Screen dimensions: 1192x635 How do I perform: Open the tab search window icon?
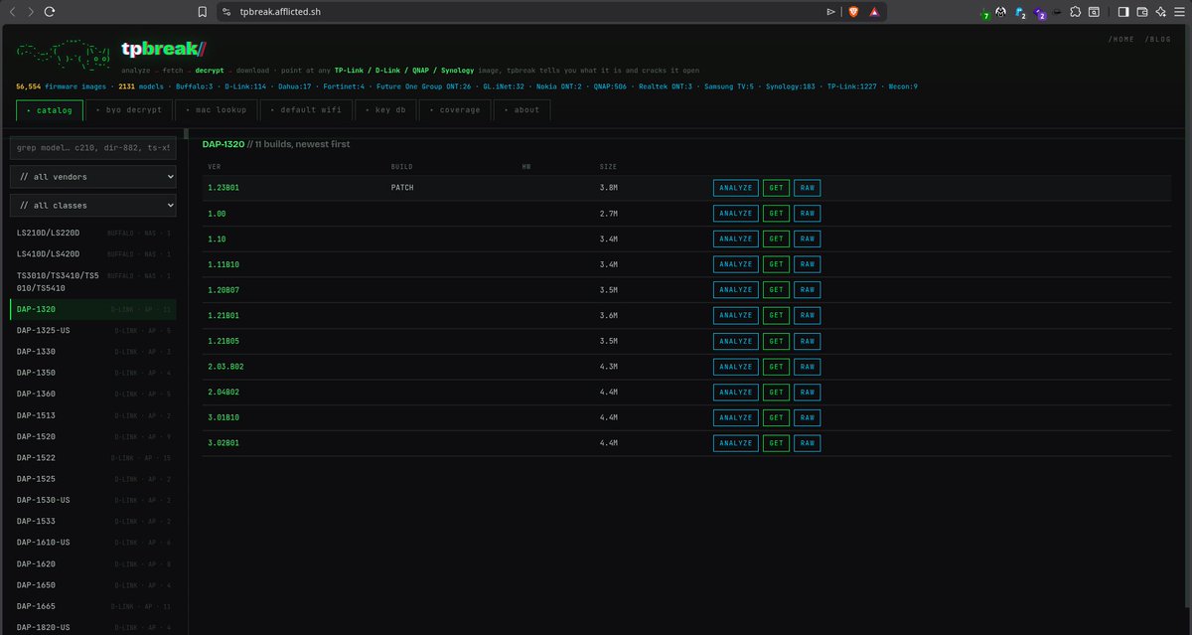1093,12
